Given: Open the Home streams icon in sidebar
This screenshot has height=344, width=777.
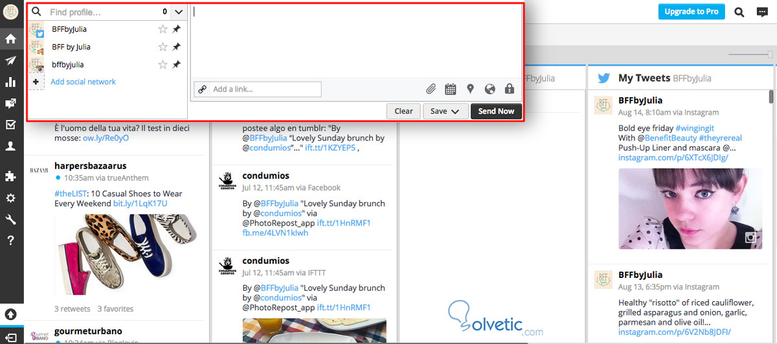Looking at the screenshot, I should (x=10, y=38).
